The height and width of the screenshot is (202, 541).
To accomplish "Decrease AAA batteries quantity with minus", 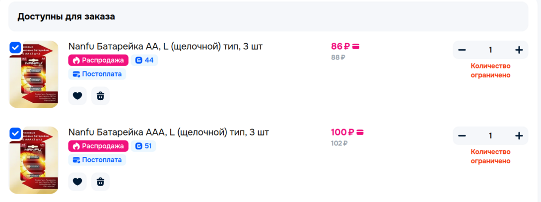I will 462,135.
